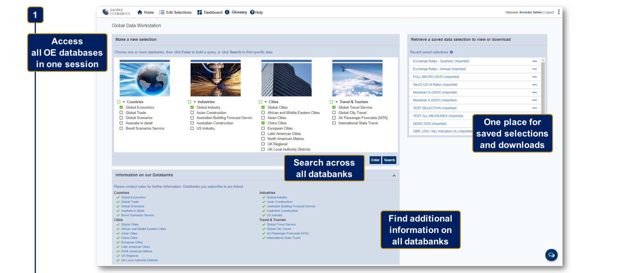This screenshot has width=635, height=273.
Task: Open UK Local Authority Districts info link
Action: point(139,260)
